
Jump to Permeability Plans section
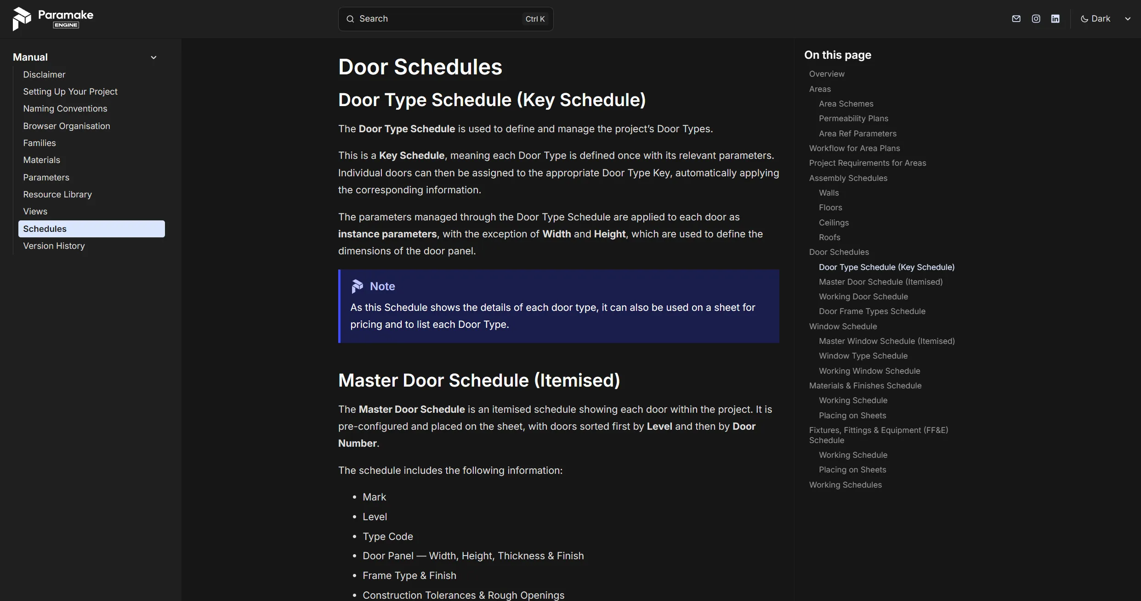(x=853, y=118)
